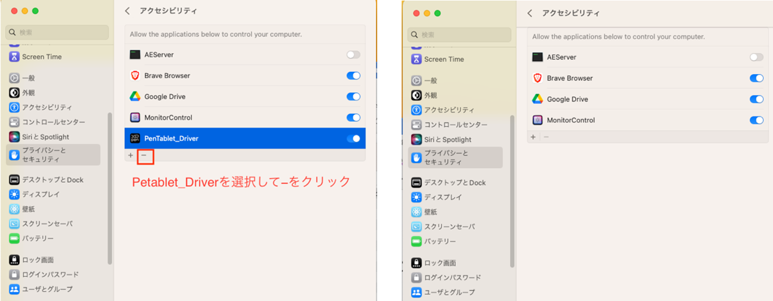Click the デスクトップと Dock icon in the left window
The width and height of the screenshot is (773, 301).
coord(15,180)
